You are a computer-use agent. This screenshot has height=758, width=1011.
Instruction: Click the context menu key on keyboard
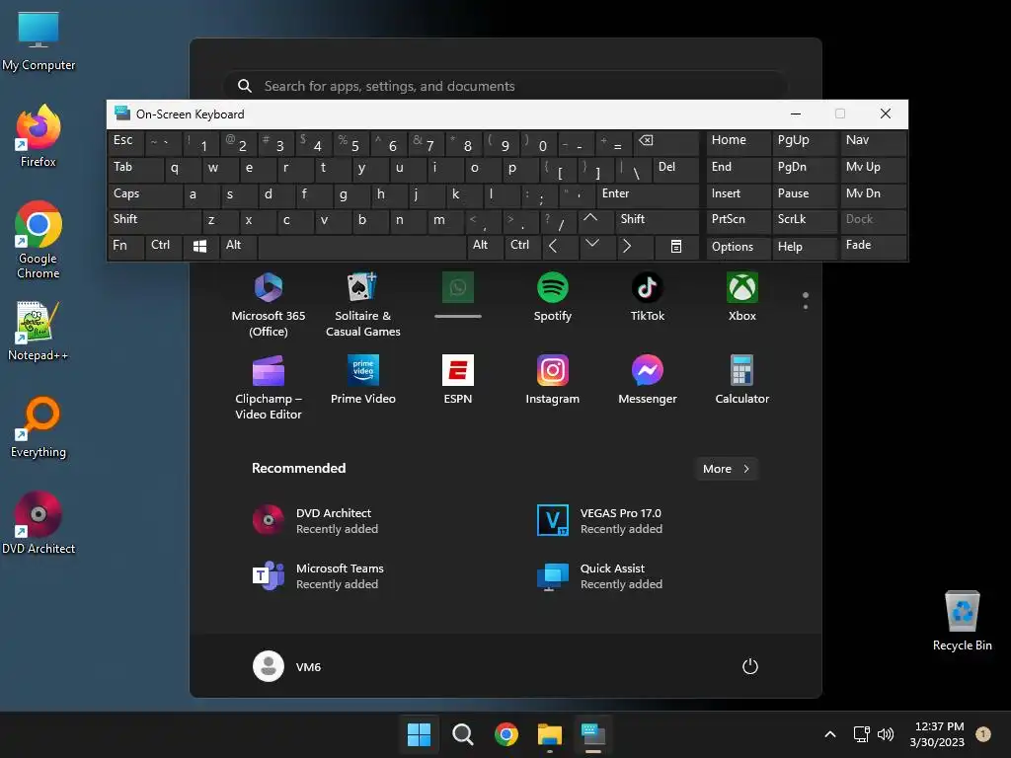tap(675, 246)
